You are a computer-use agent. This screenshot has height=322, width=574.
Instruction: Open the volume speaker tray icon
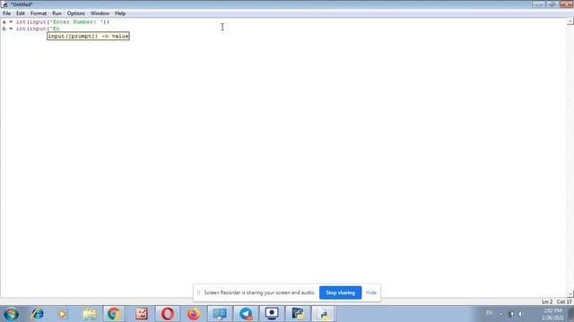(x=520, y=314)
